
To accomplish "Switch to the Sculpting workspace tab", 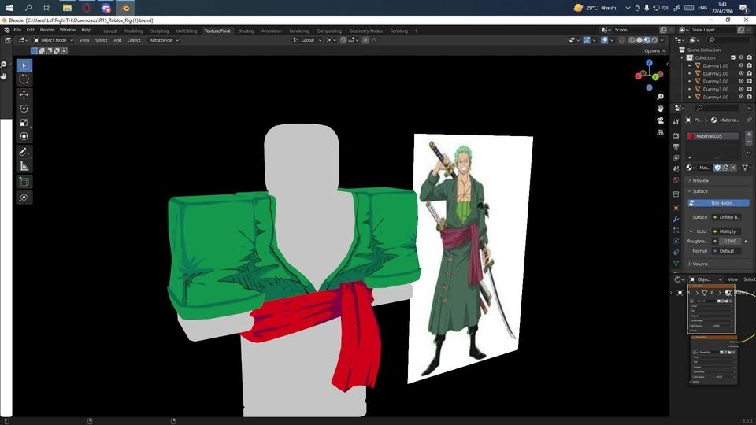I will point(160,31).
